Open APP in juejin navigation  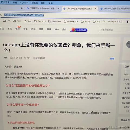click(57, 30)
